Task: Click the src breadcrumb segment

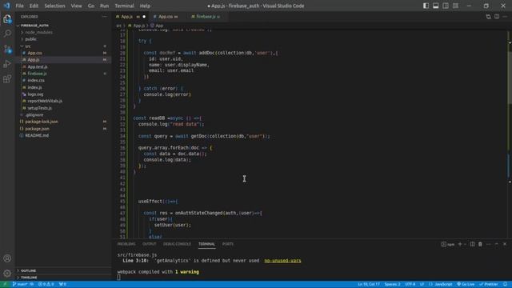Action: (x=118, y=26)
